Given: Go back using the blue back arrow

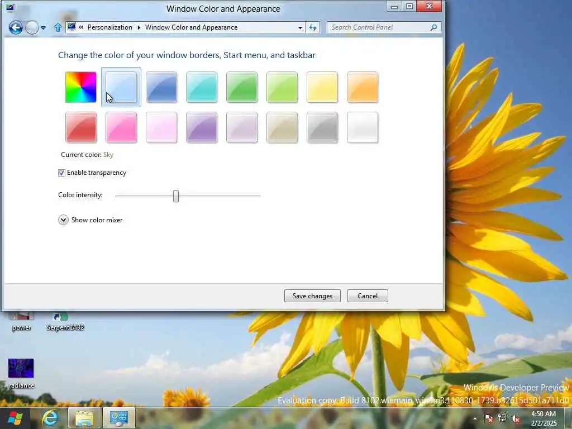Looking at the screenshot, I should 16,27.
